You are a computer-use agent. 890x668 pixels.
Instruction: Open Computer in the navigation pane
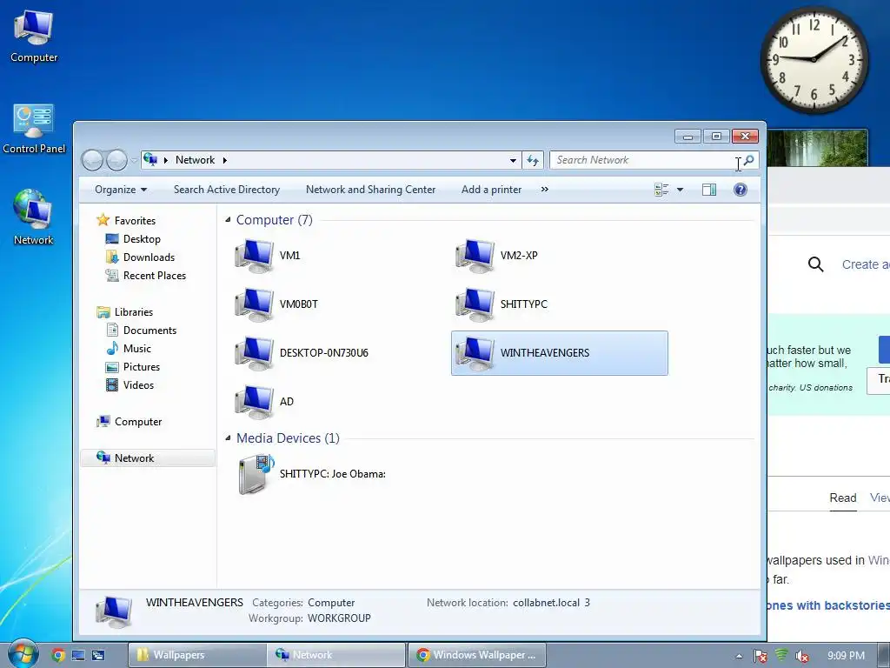(138, 422)
